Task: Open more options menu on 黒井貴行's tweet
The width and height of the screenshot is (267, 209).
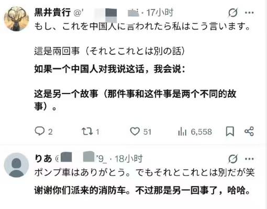Action: pos(249,13)
